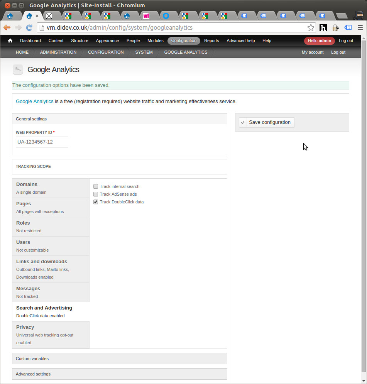The height and width of the screenshot is (384, 367).
Task: Open the Domains vertical tab
Action: click(51, 188)
